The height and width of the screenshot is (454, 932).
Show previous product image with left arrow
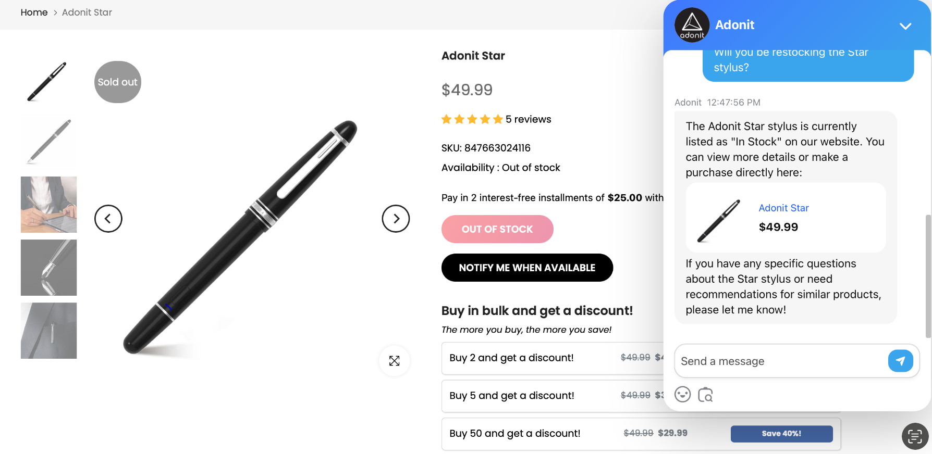(x=108, y=219)
